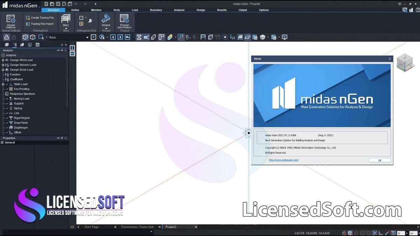Select the rectangle selection tool
The image size is (420, 236).
41,37
